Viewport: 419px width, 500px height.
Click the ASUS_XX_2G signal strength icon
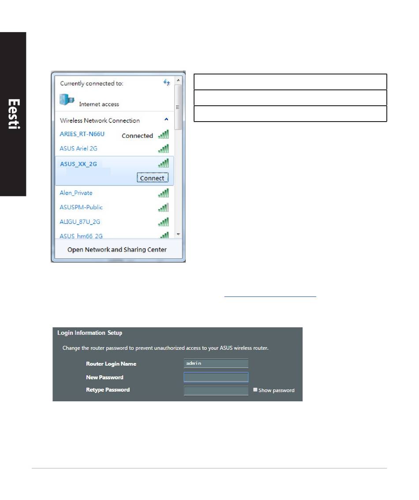click(164, 163)
